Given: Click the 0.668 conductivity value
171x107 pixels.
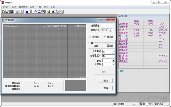Looking at the screenshot, I should click(x=151, y=33).
